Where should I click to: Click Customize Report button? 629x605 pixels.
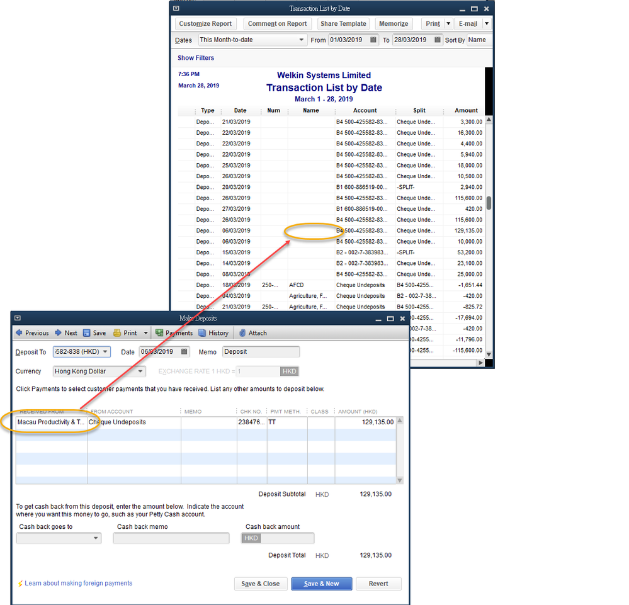pos(205,24)
